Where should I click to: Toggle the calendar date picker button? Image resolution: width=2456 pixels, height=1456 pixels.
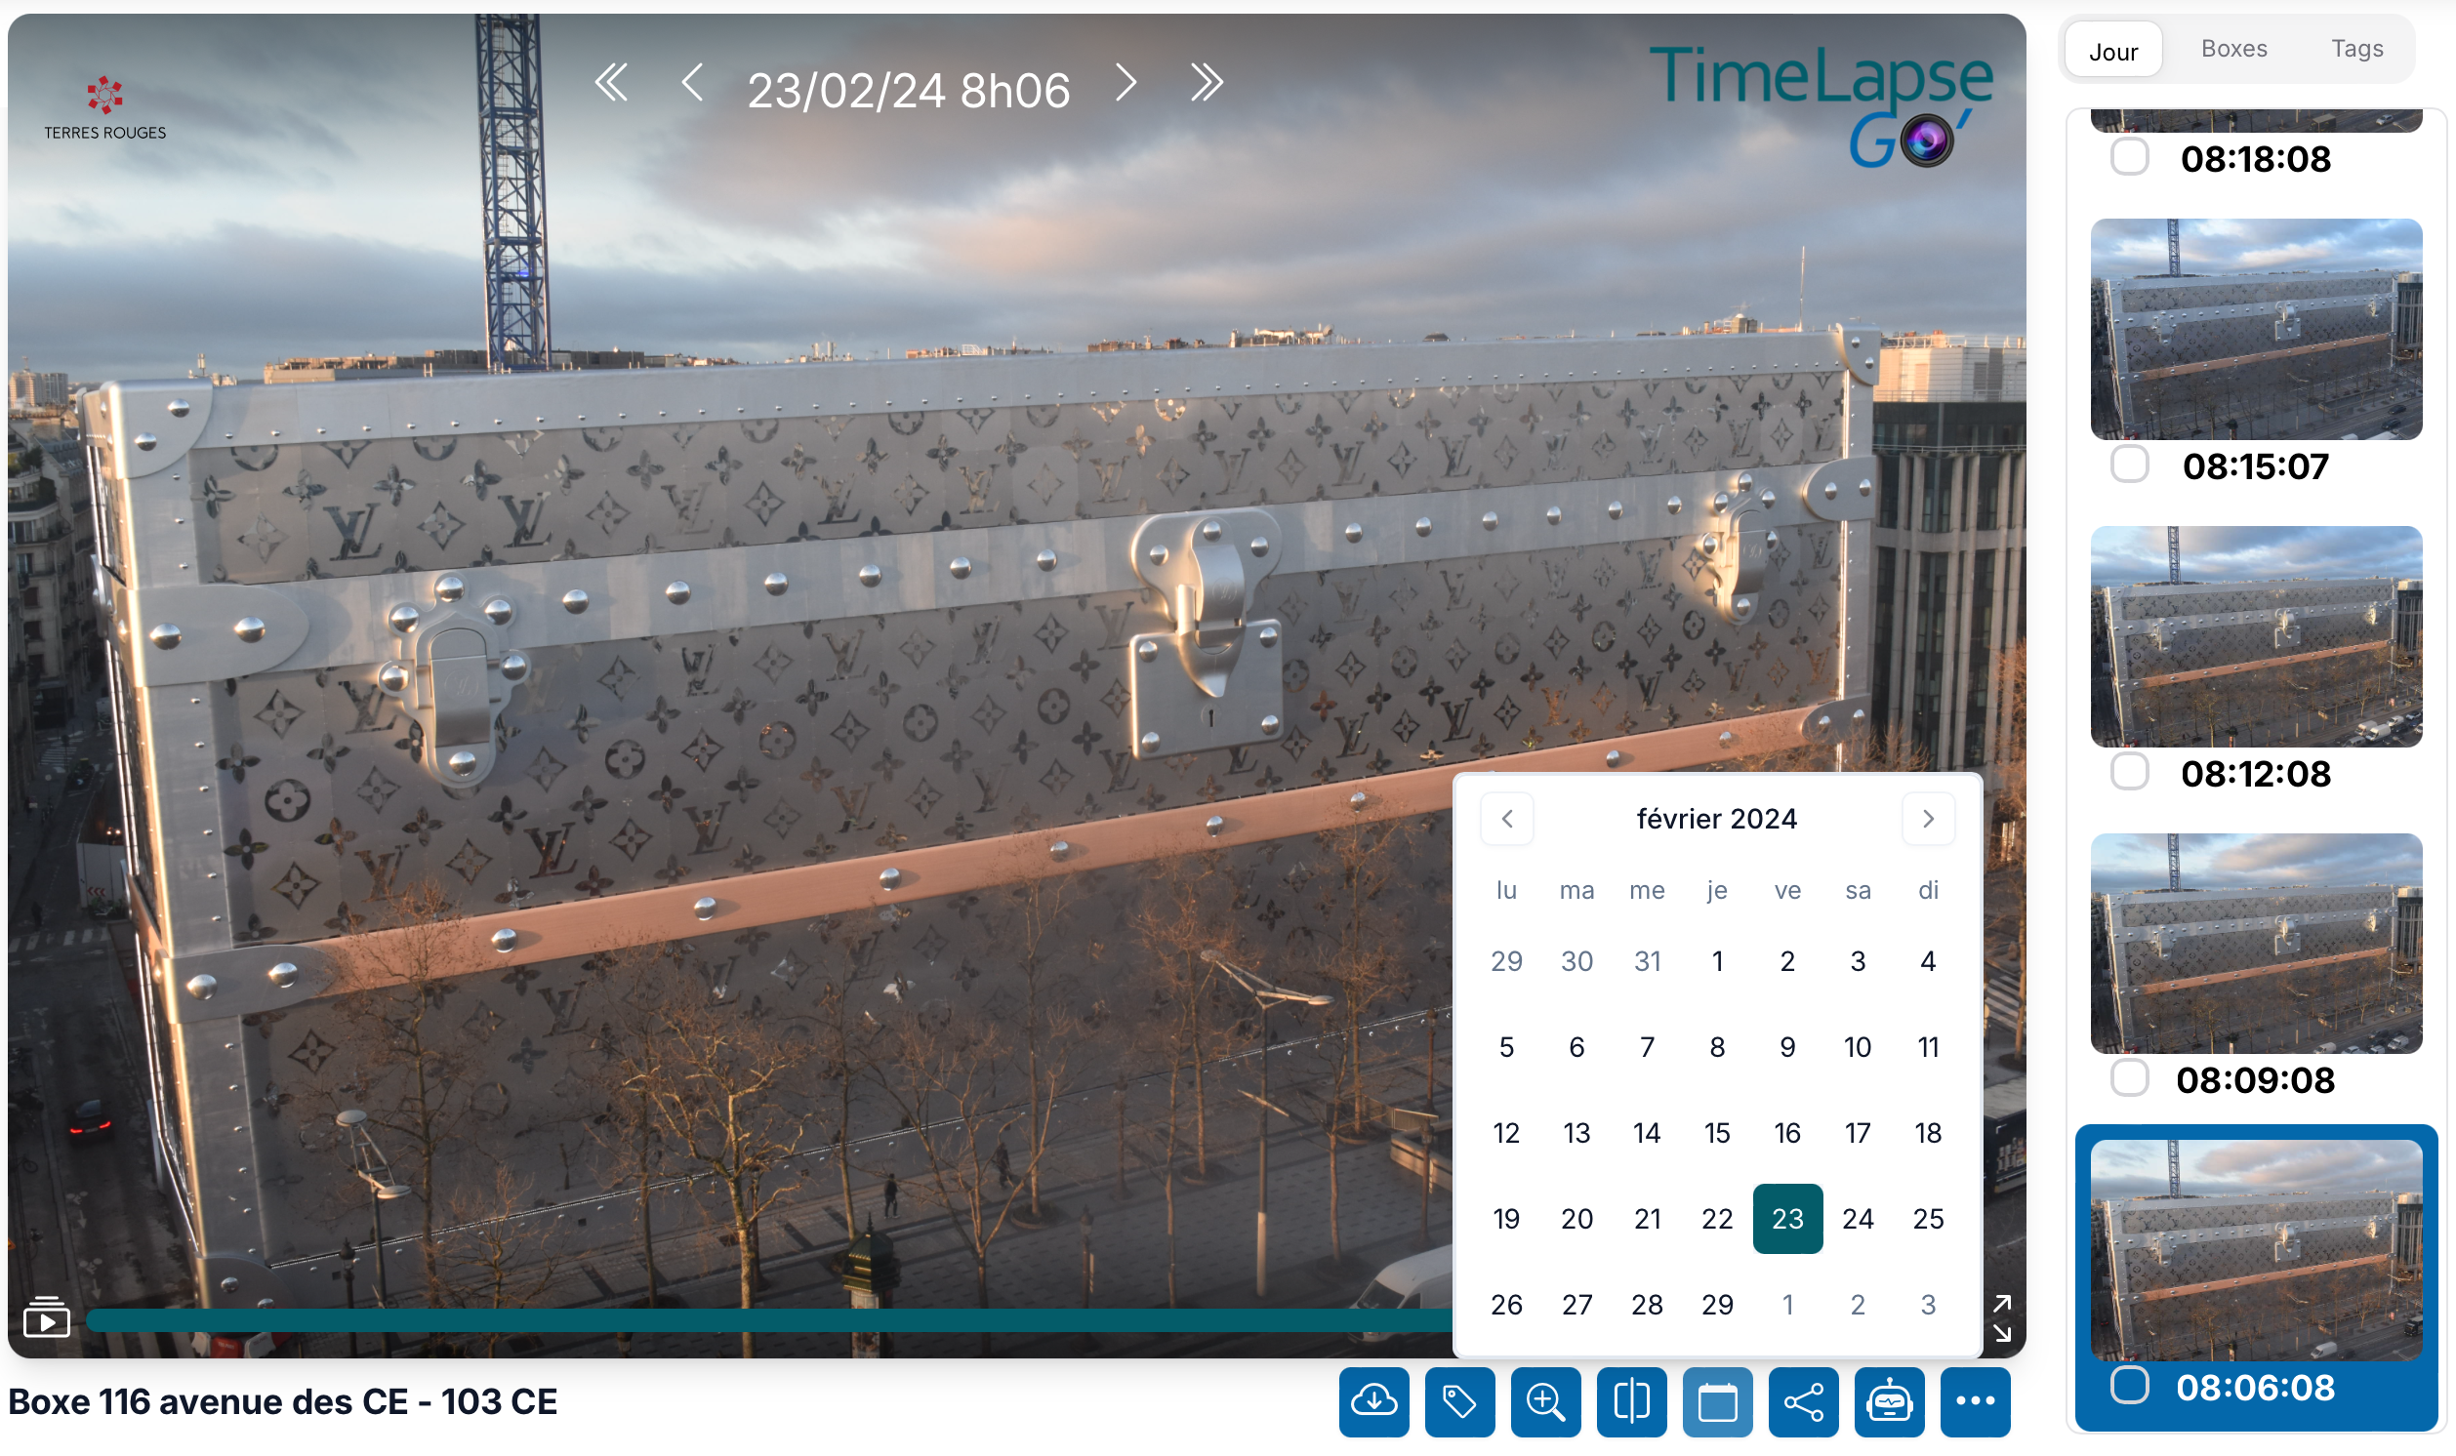(1717, 1402)
